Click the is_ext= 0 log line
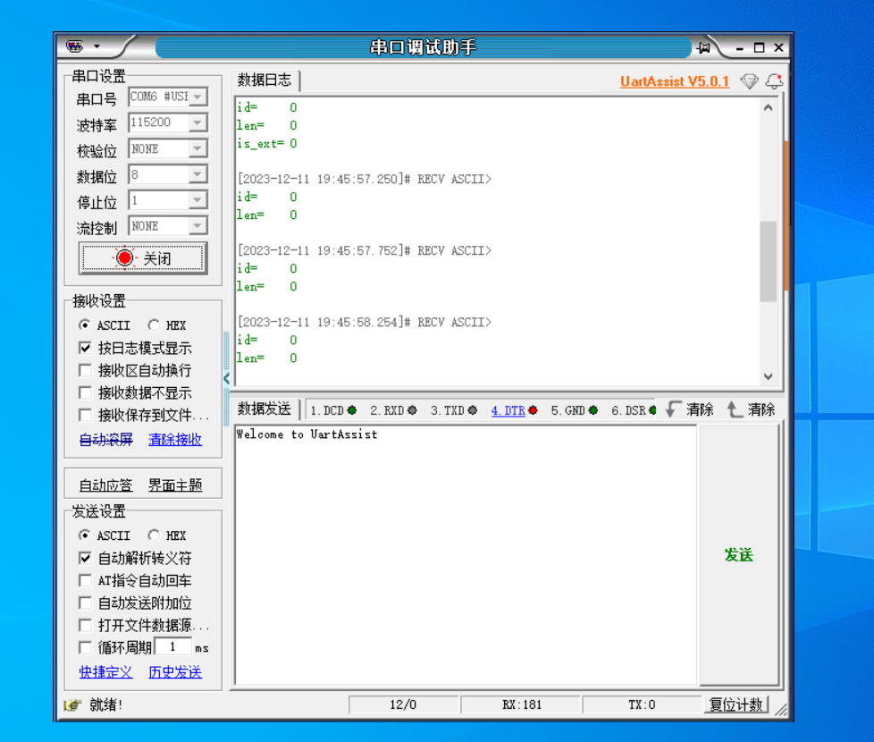This screenshot has width=874, height=742. [267, 143]
